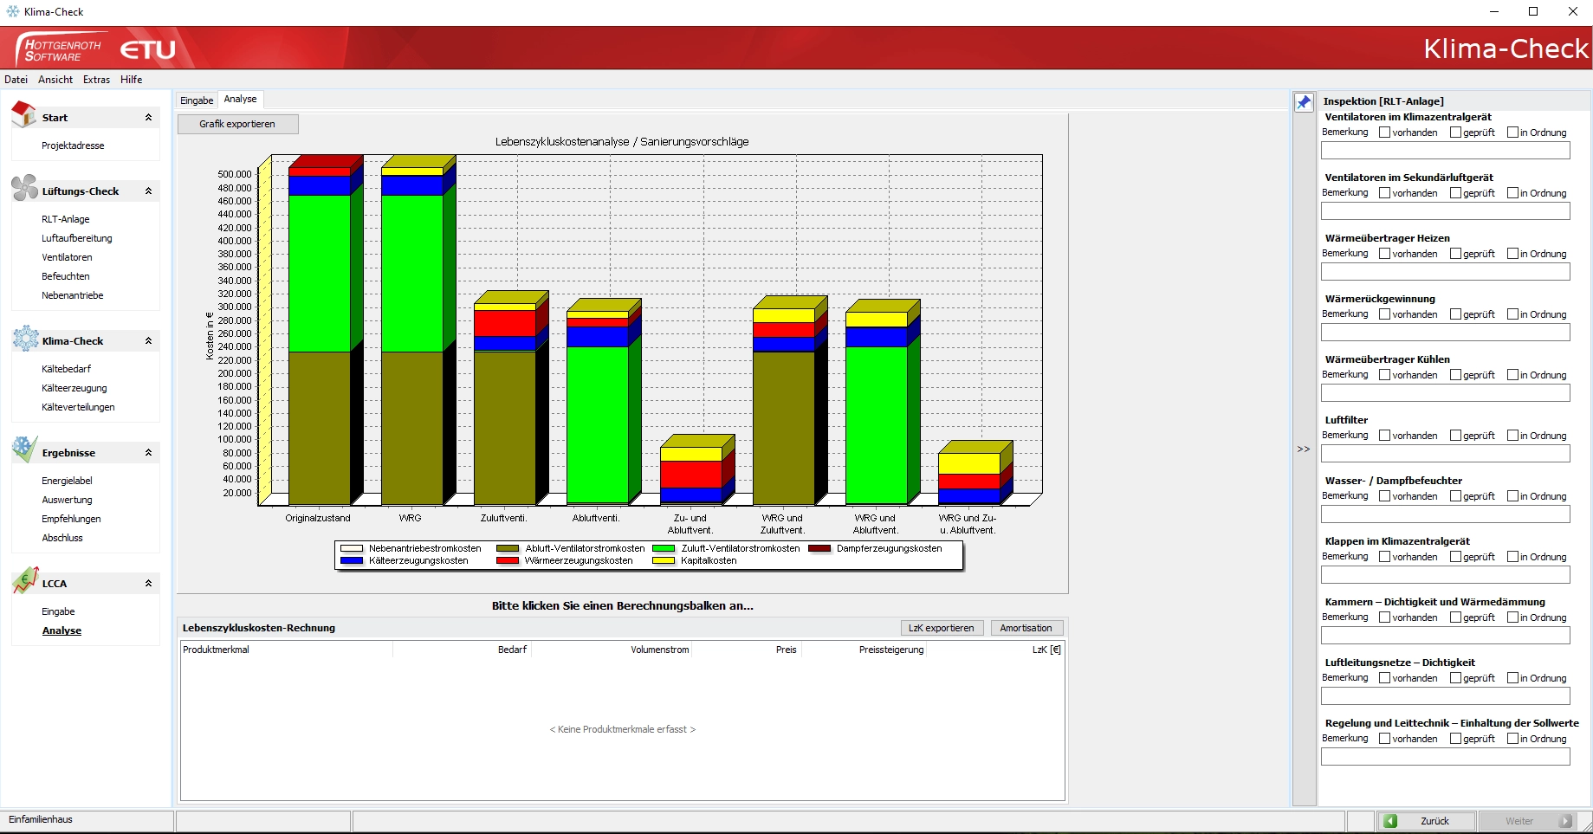Click the LCCA euro chart icon
The height and width of the screenshot is (834, 1593).
click(x=25, y=580)
